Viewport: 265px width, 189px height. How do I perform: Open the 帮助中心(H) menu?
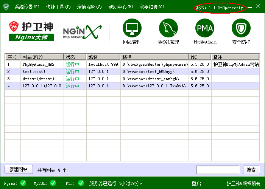pyautogui.click(x=121, y=7)
